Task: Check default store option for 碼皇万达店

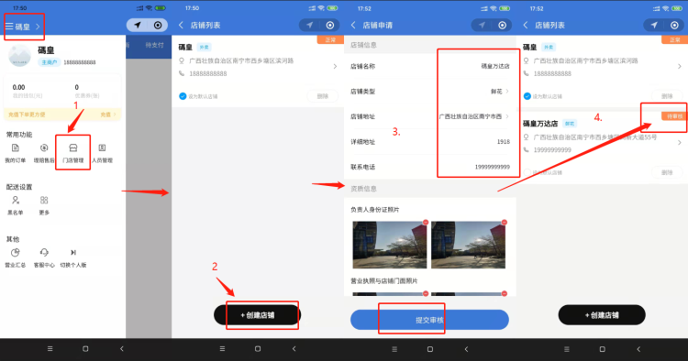Action: (527, 172)
